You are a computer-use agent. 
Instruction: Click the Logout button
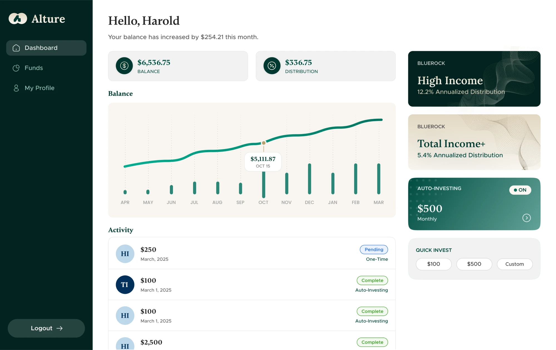[x=46, y=328]
